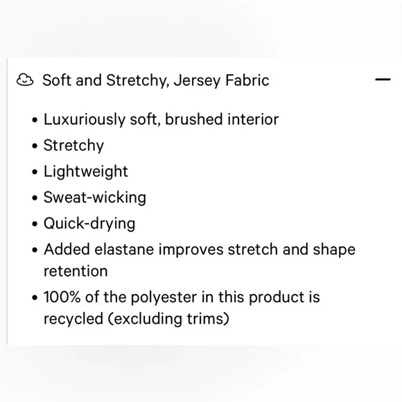Click the Lightweight bullet text
402x402 pixels.
tap(86, 171)
